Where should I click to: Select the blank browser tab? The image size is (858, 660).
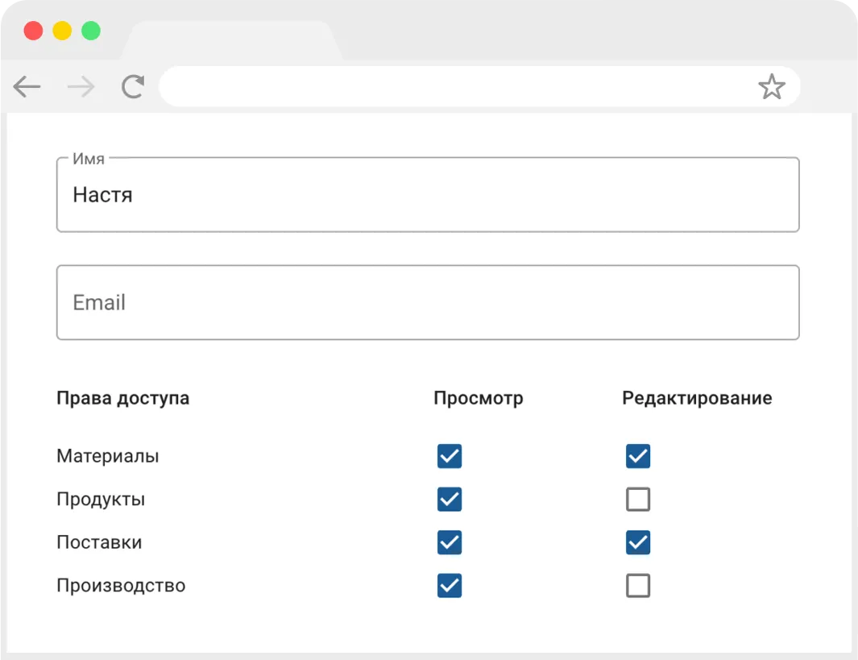tap(231, 41)
